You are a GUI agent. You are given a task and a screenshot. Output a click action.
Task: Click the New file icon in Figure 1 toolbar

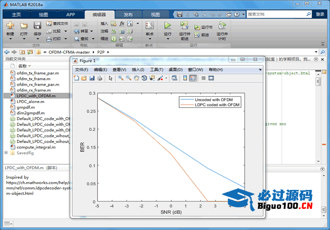[x=76, y=78]
